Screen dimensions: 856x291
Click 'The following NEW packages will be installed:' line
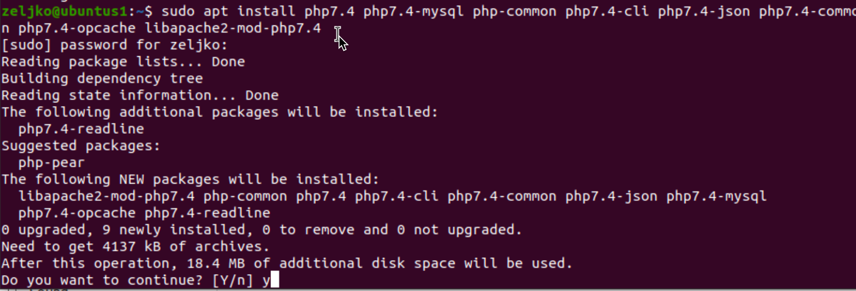click(190, 179)
